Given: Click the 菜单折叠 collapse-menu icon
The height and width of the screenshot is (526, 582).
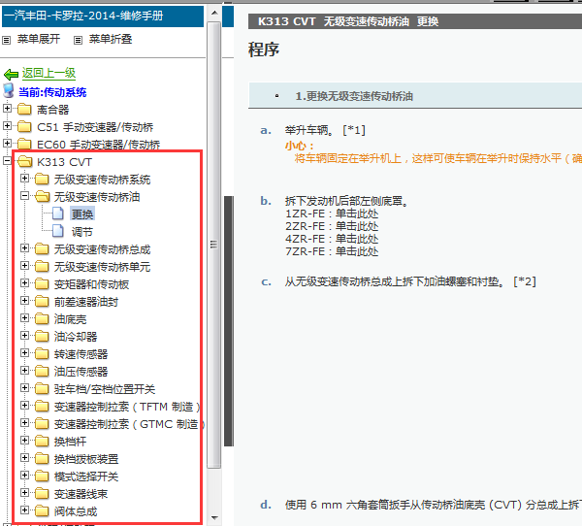Looking at the screenshot, I should (78, 40).
